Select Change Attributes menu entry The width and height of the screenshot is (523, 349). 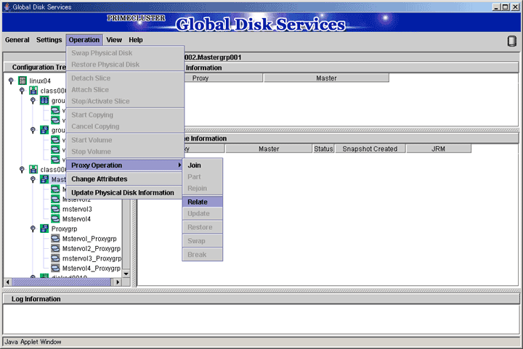point(125,178)
